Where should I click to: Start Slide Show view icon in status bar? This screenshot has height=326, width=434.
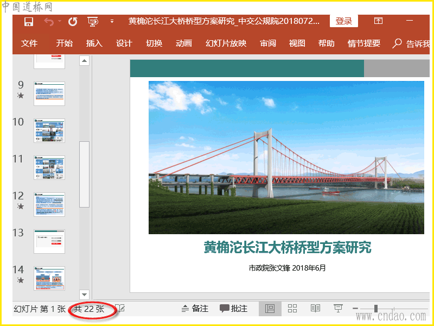338,308
